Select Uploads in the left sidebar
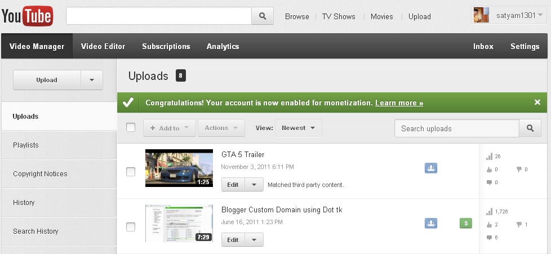The width and height of the screenshot is (551, 254). pos(59,116)
